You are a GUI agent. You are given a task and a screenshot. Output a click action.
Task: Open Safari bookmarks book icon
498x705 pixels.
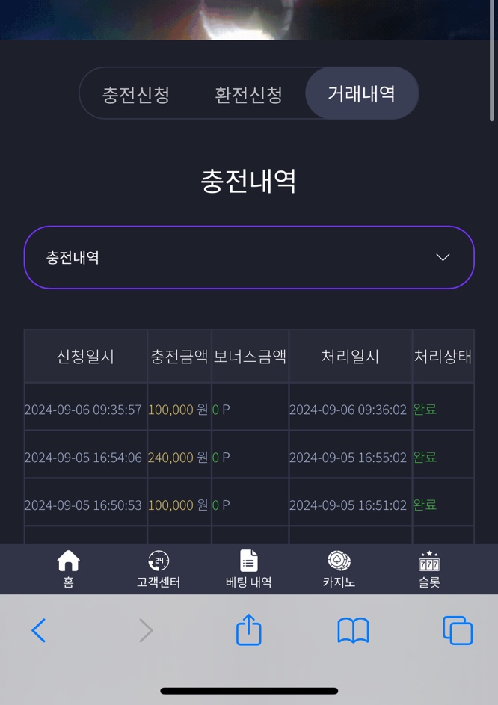coord(353,630)
